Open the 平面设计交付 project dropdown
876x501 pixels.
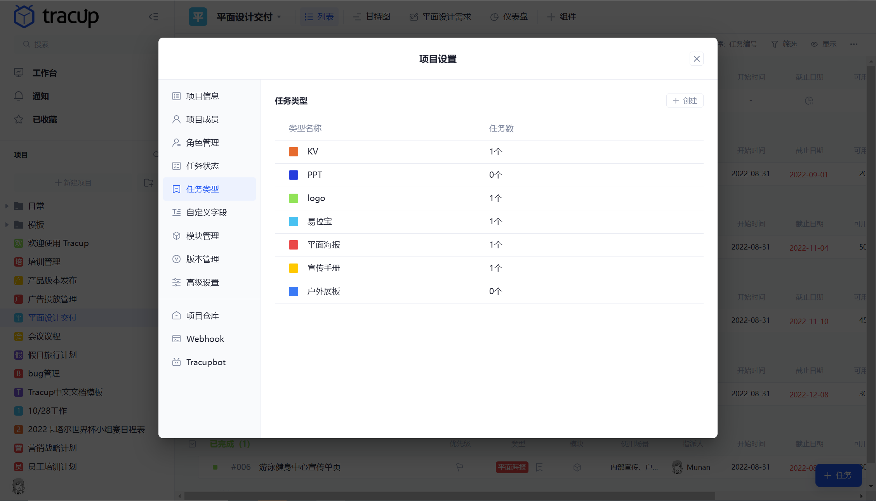(279, 17)
